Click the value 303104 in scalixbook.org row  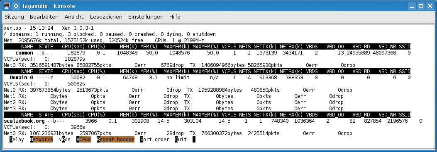click(193, 121)
